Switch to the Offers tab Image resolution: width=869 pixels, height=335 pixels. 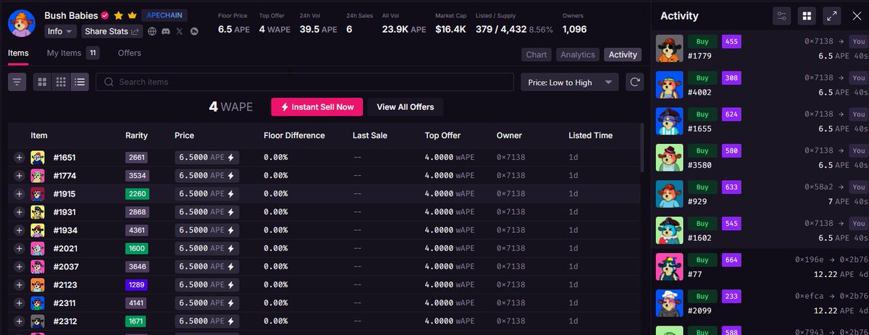[x=130, y=53]
